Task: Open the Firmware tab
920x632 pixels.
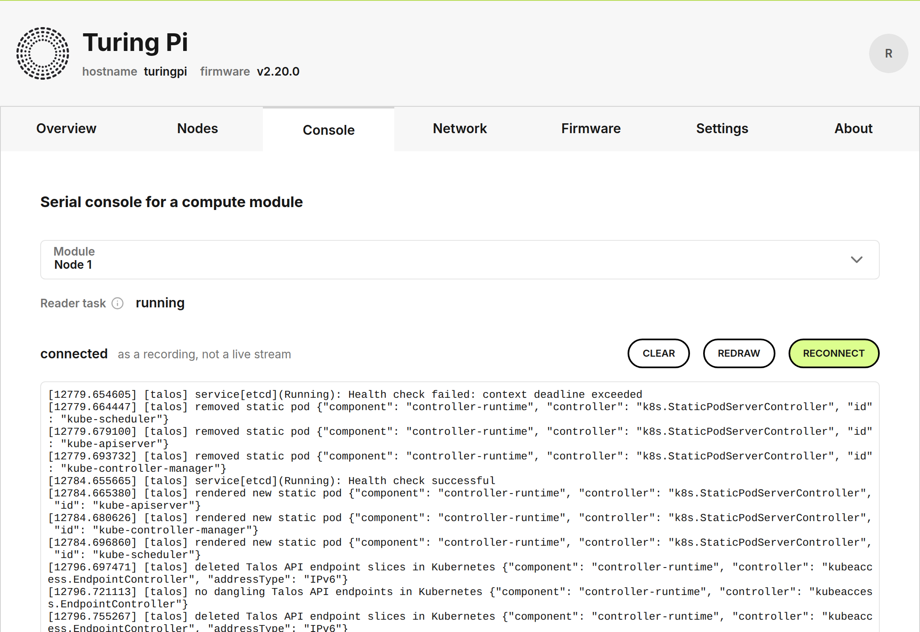Action: point(591,129)
